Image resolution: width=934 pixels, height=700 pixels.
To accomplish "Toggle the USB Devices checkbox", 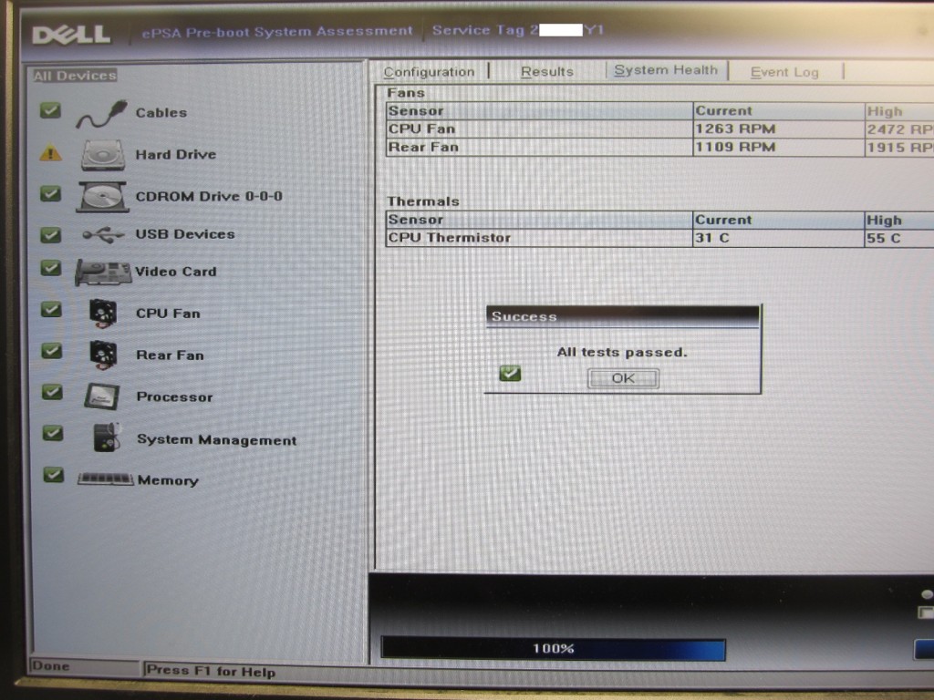I will (51, 234).
